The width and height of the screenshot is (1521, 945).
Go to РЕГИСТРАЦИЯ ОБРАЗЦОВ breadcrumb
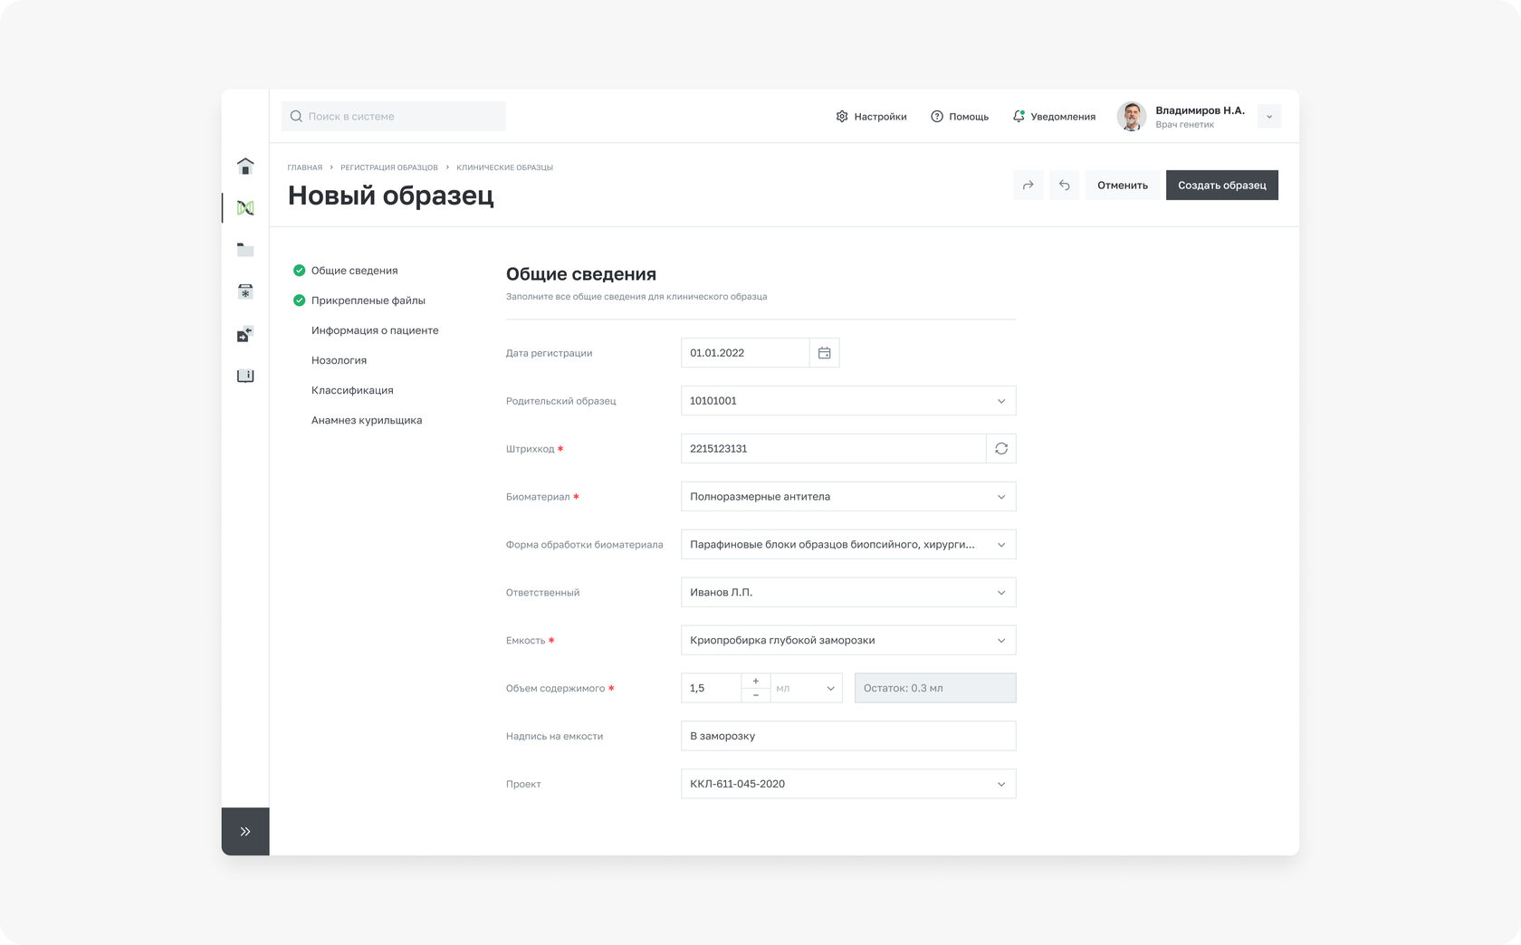click(389, 167)
